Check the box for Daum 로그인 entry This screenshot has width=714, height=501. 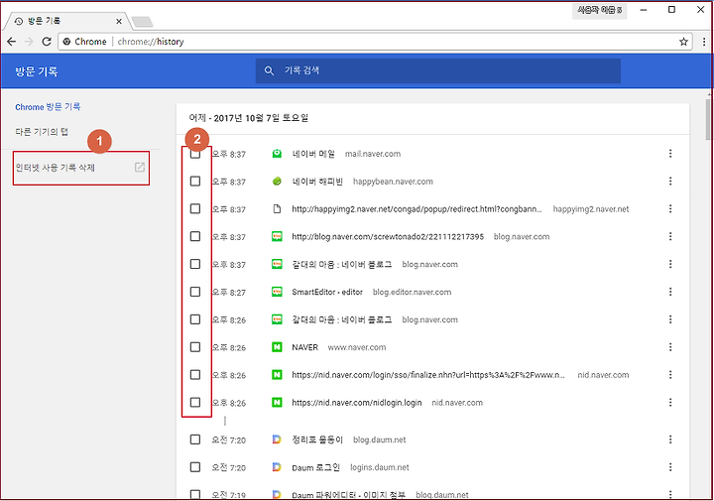click(195, 467)
